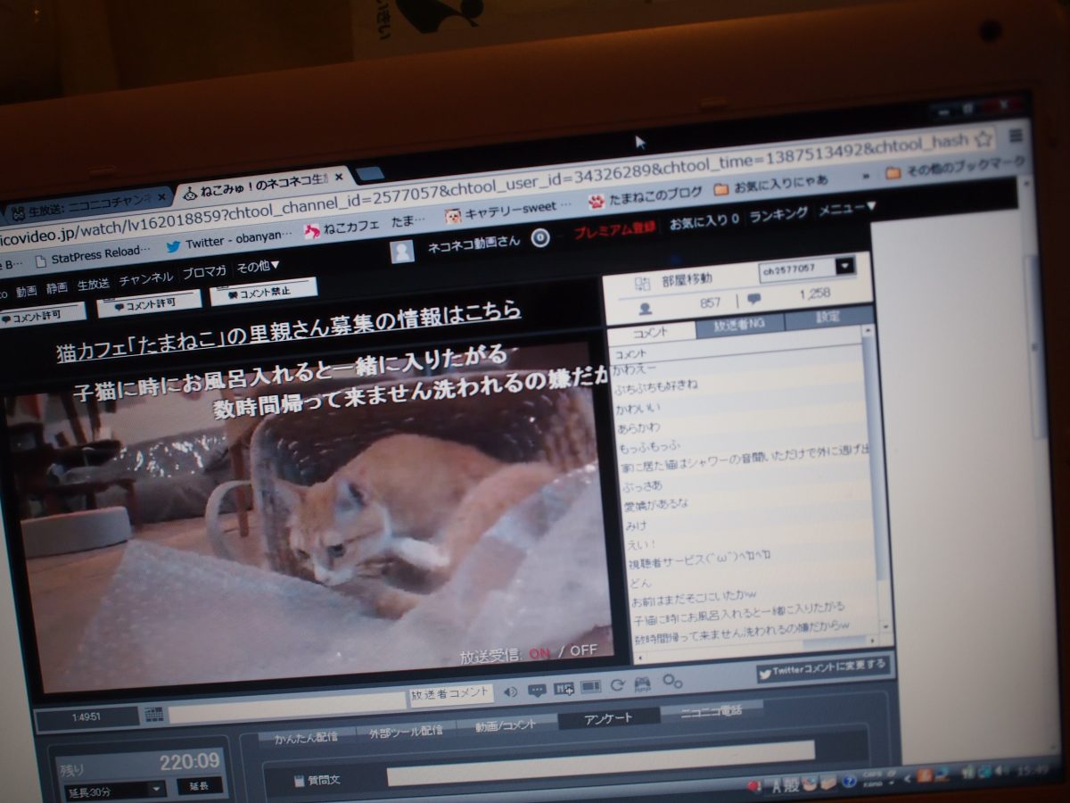Click the プレミアム登録 link
The image size is (1070, 803).
coord(614,228)
